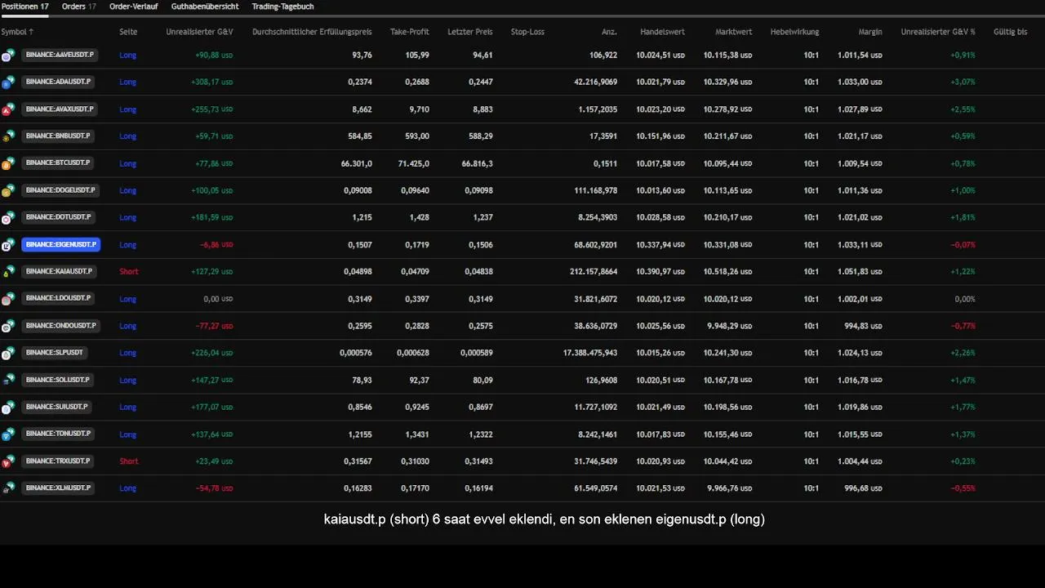Click the 0,04709 take-profit value
Viewport: 1045px width, 588px height.
point(415,272)
